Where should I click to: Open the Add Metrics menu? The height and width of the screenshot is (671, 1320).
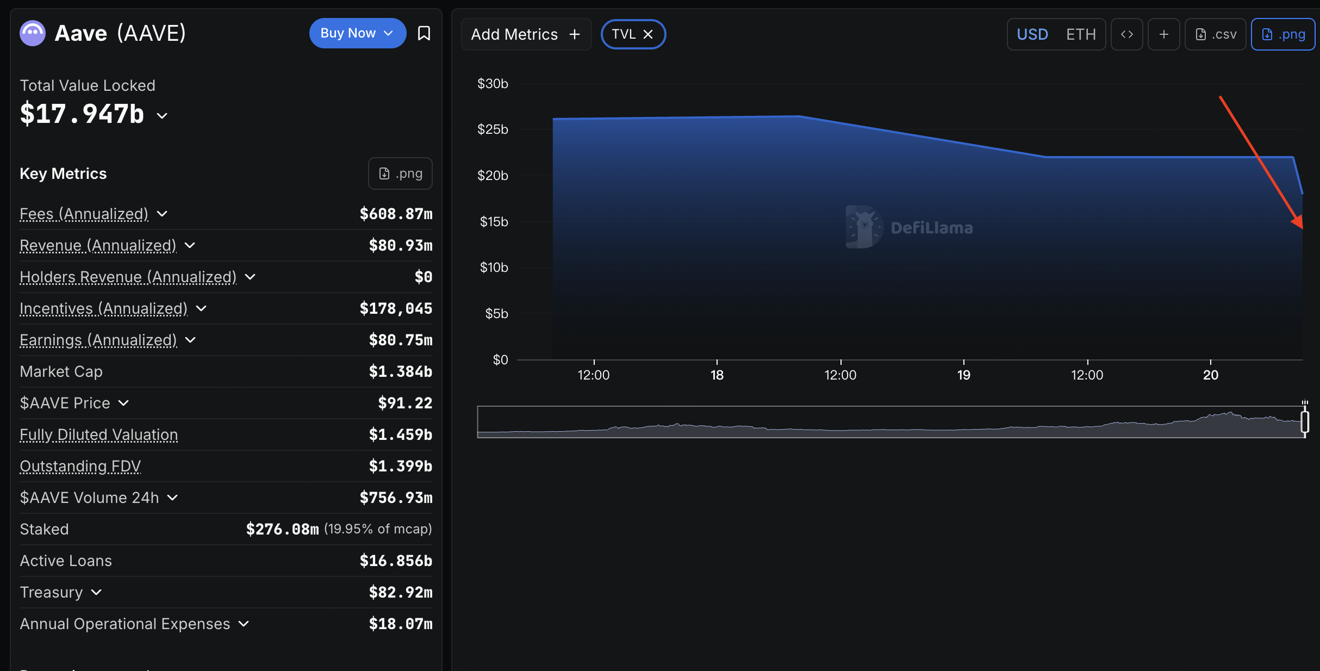(525, 34)
